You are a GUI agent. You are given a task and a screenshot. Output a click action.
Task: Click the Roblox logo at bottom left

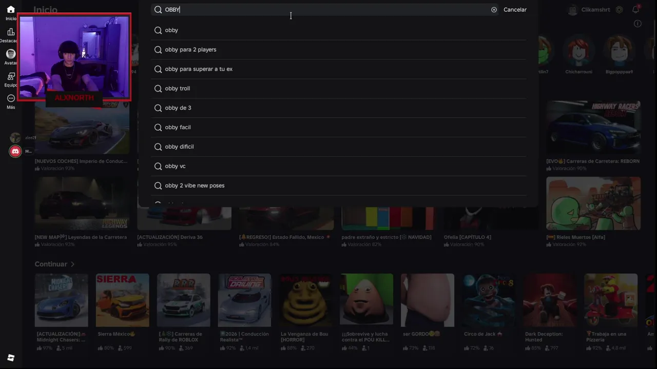click(x=11, y=358)
